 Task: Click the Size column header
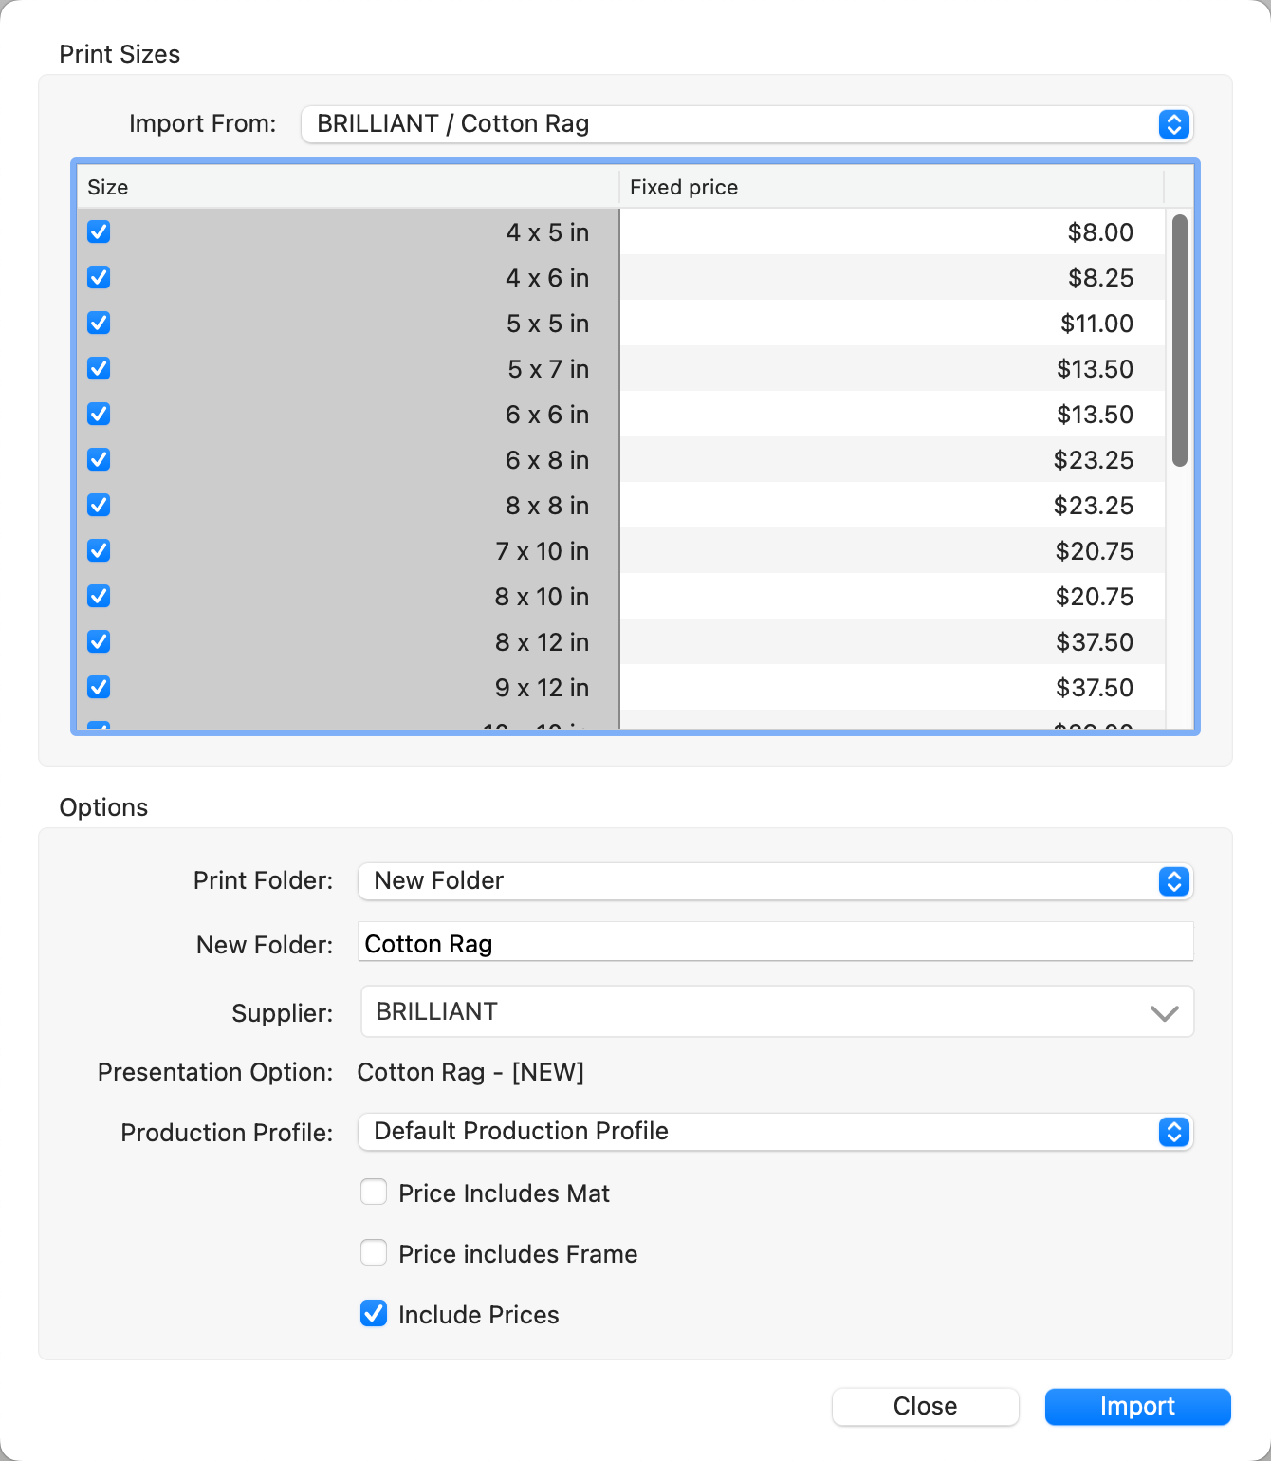point(347,187)
